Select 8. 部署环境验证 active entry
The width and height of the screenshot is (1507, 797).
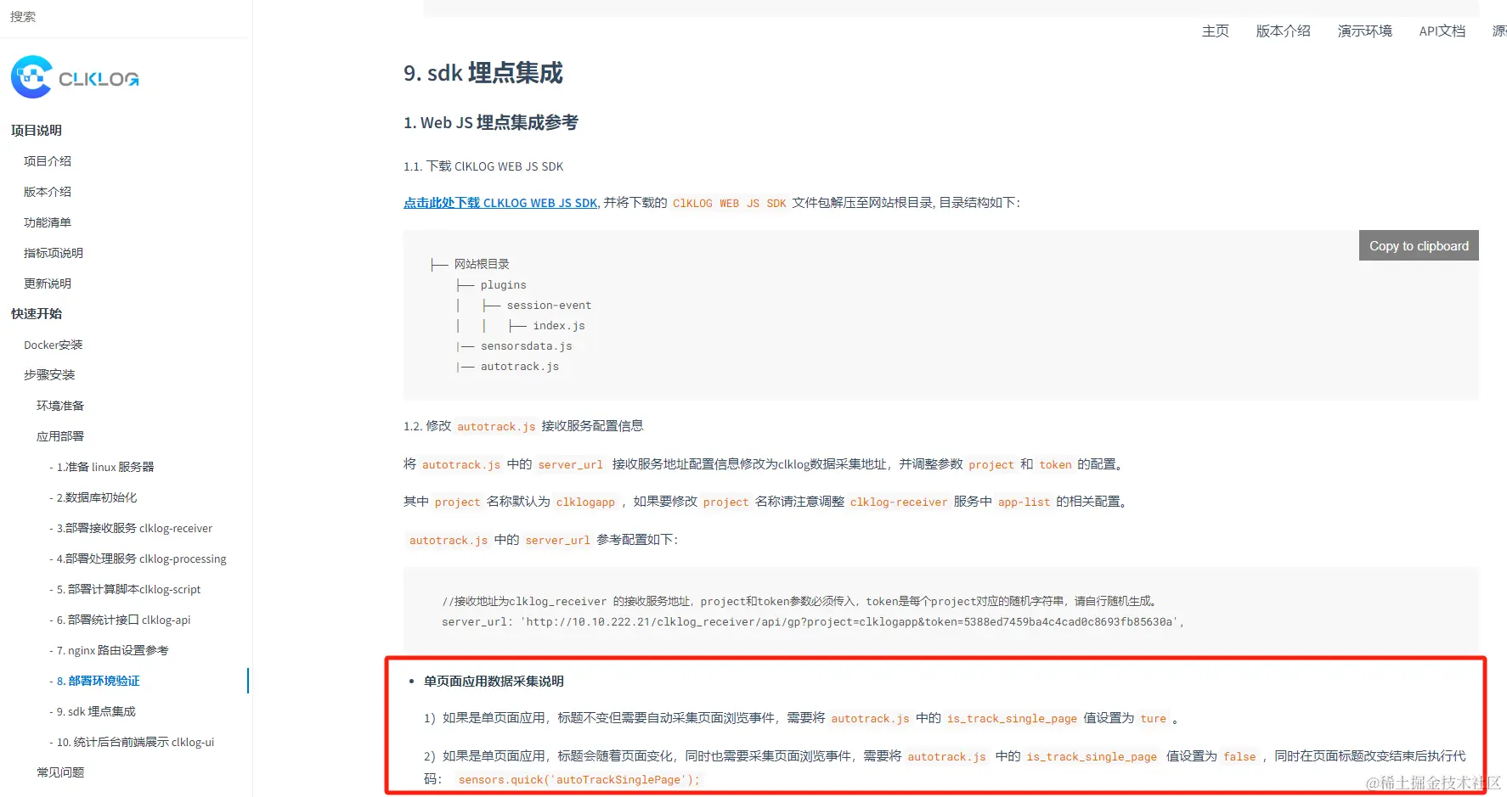(x=94, y=681)
